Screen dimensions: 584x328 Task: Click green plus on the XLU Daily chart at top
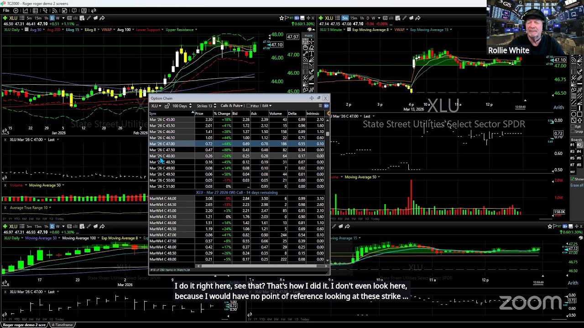[5, 18]
